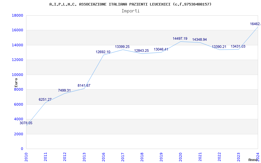This screenshot has width=261, height=163.
Task: Click the 4000 y-axis tick label
Action: 18,119
